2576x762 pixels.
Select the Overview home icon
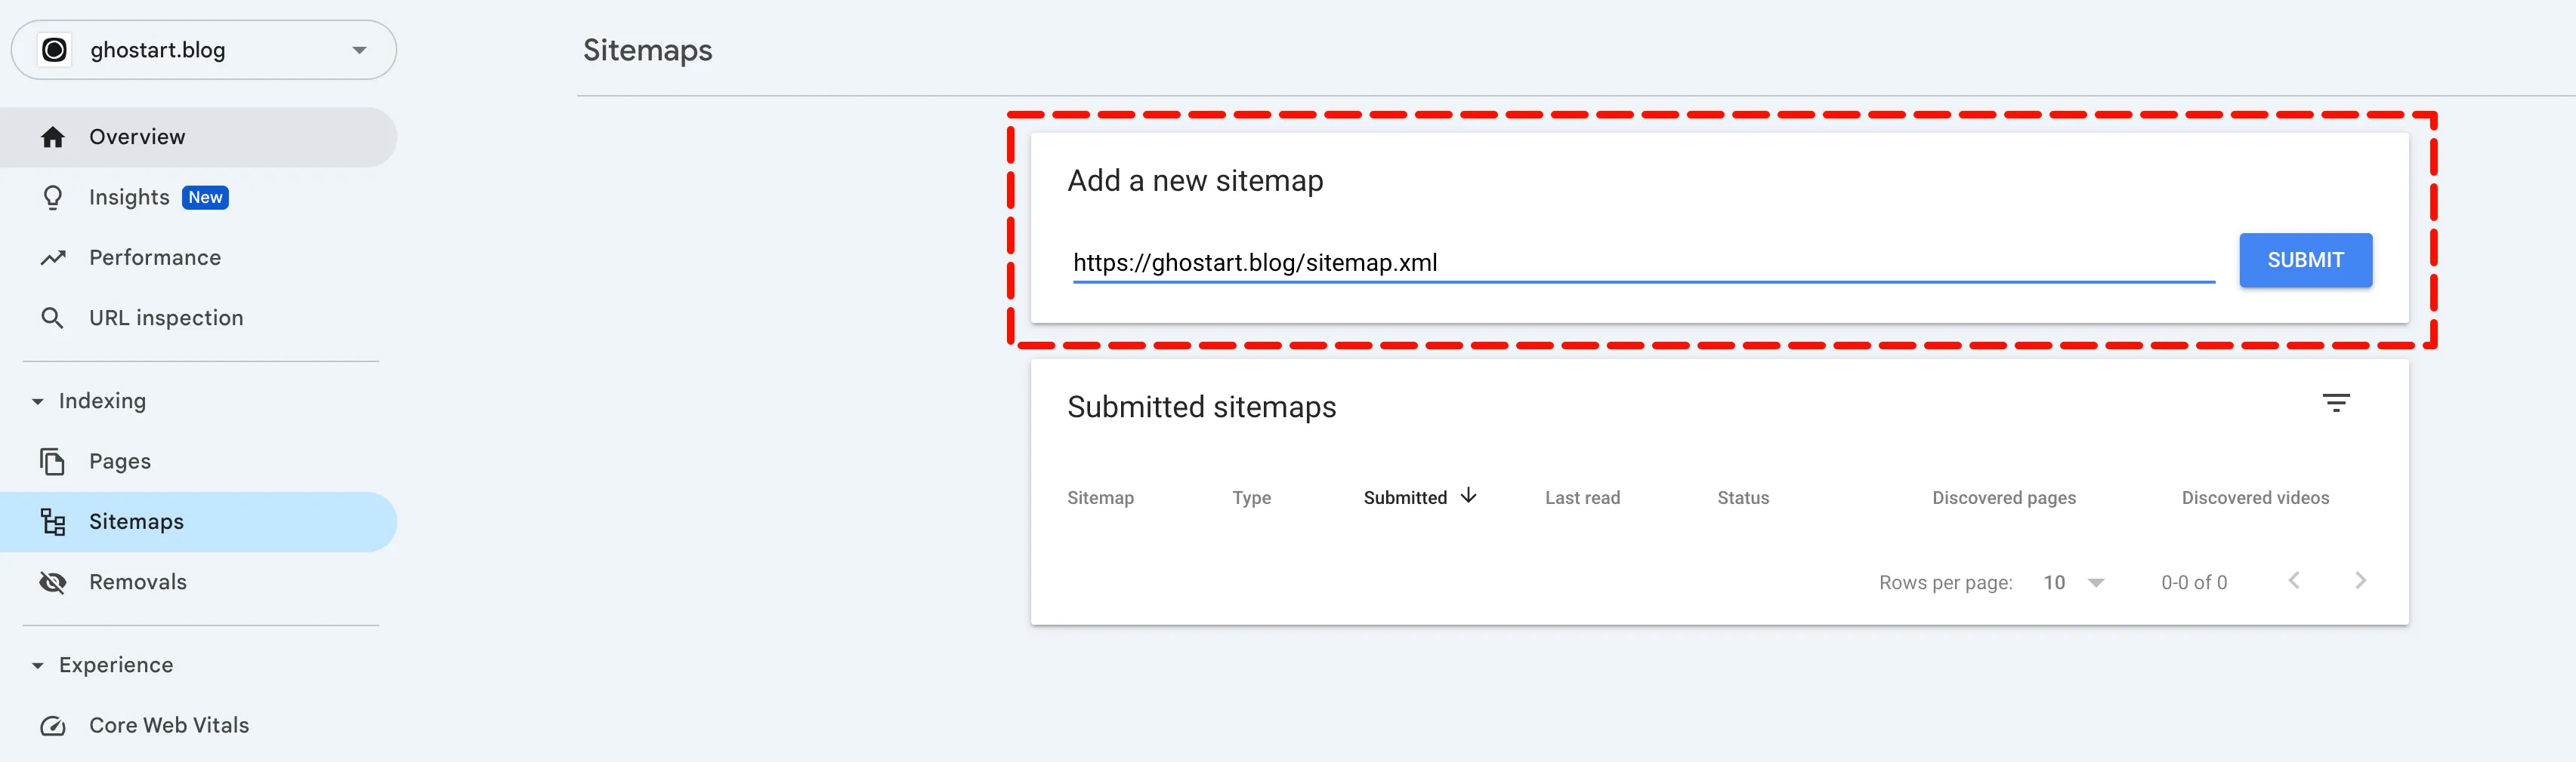(52, 137)
